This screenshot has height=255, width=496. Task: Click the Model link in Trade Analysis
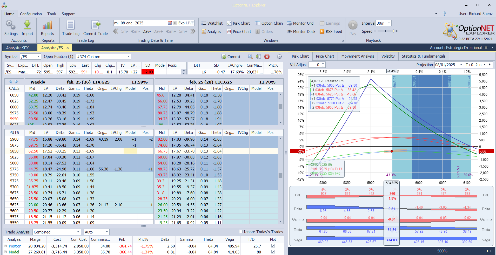click(x=14, y=252)
